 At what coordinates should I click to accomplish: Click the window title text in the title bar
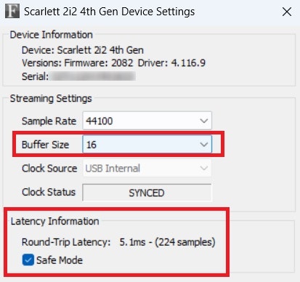[x=110, y=12]
